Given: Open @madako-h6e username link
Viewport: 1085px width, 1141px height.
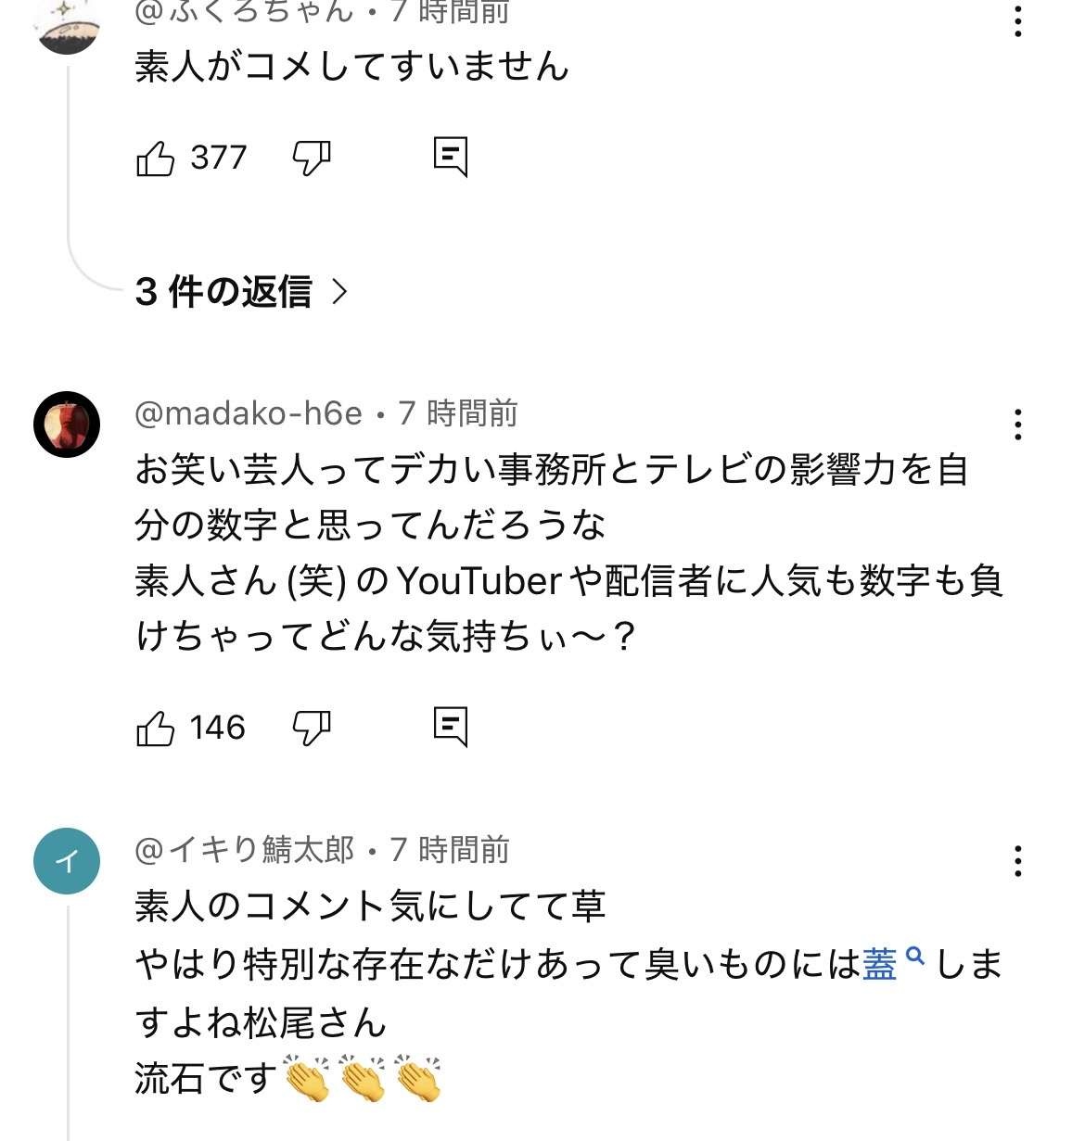Looking at the screenshot, I should (249, 413).
